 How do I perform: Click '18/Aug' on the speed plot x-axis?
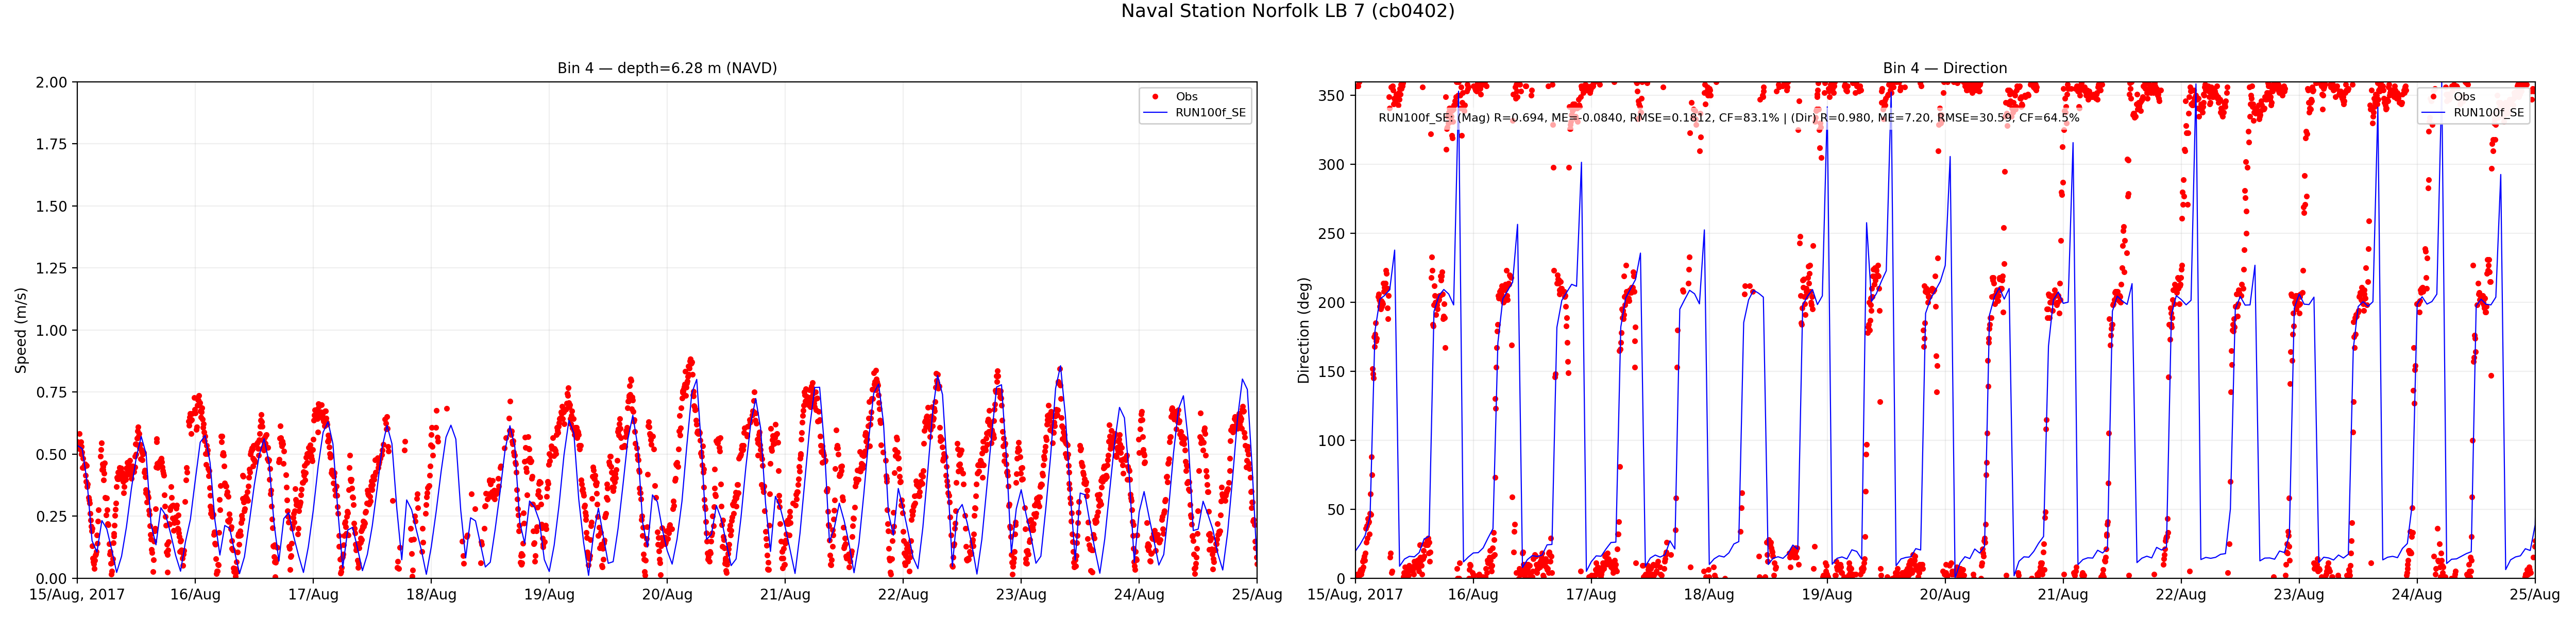coord(431,595)
